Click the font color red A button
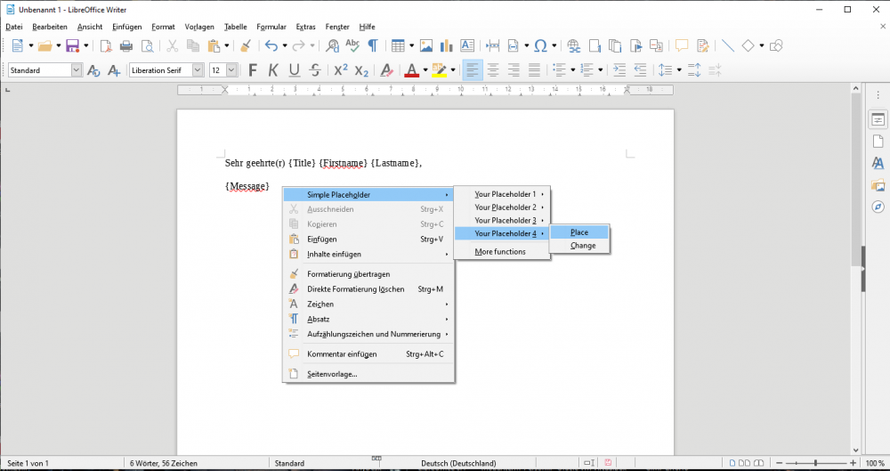This screenshot has height=471, width=890. [412, 70]
